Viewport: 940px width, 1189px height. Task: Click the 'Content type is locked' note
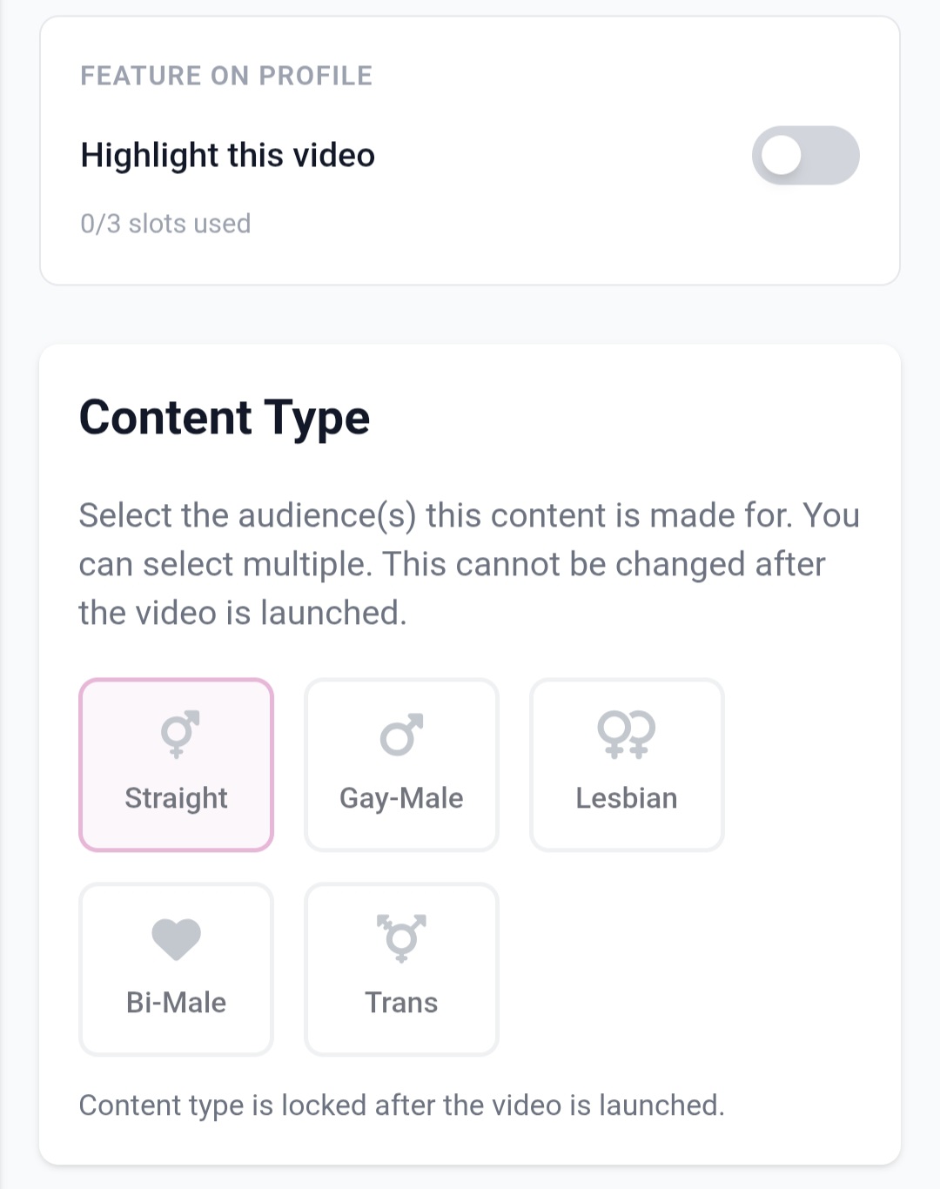click(401, 1105)
